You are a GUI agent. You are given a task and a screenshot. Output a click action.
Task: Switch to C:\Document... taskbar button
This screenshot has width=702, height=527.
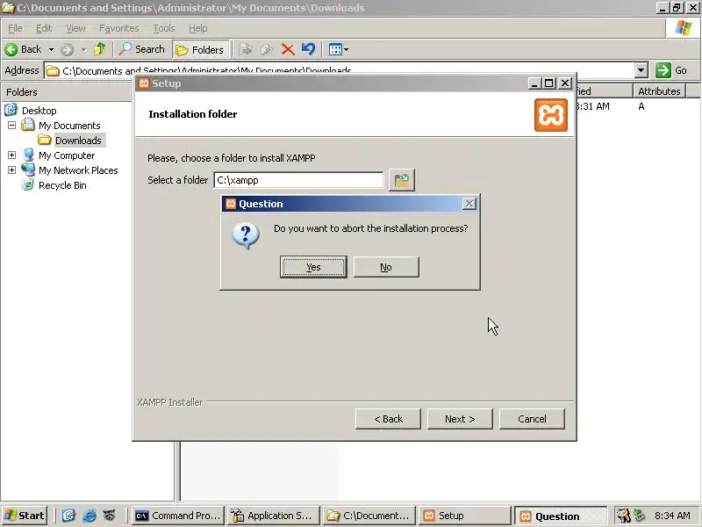369,516
